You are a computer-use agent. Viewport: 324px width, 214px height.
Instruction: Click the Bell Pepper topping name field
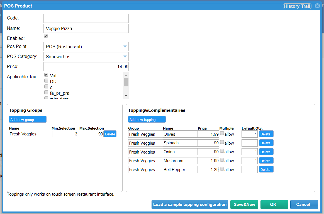click(180, 169)
